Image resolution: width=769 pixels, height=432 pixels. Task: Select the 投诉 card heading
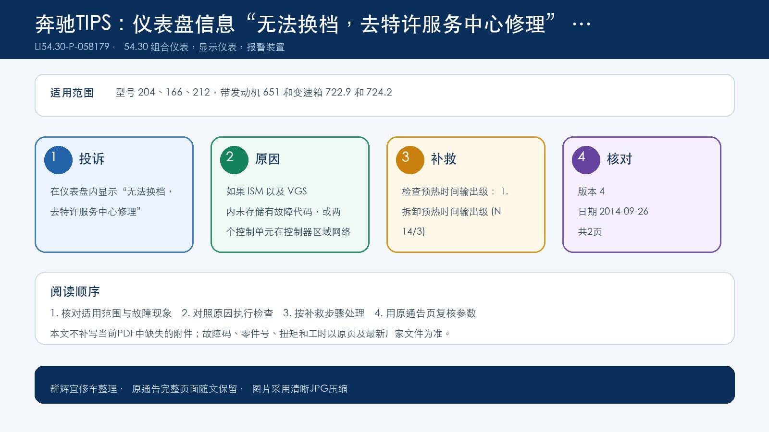92,159
